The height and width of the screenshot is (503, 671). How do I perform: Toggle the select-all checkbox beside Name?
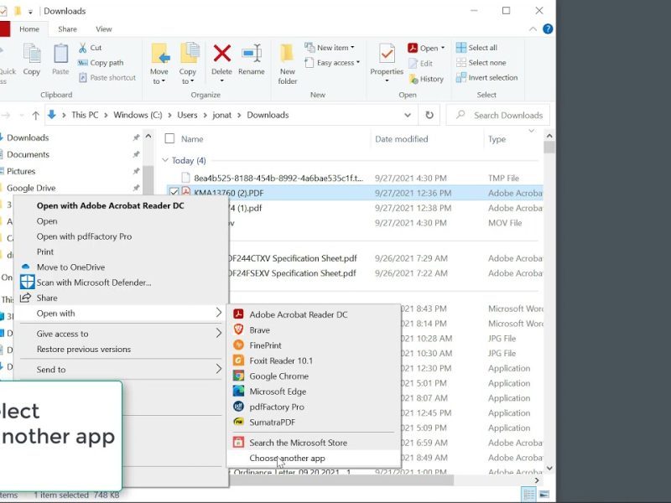pos(170,138)
